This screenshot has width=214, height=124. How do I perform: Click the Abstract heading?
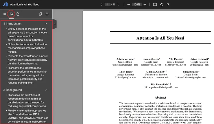[160, 97]
